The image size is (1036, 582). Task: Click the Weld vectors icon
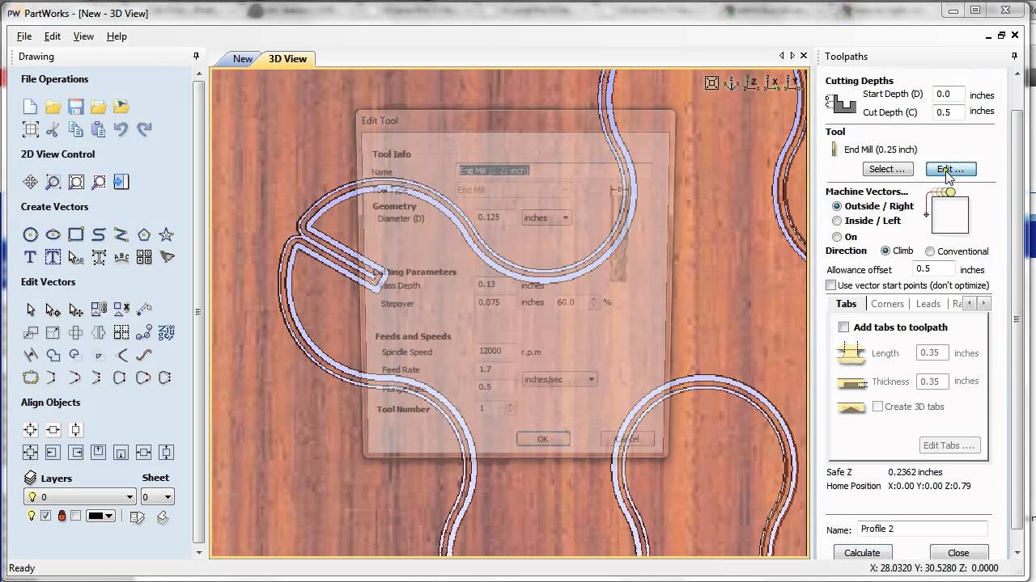53,355
